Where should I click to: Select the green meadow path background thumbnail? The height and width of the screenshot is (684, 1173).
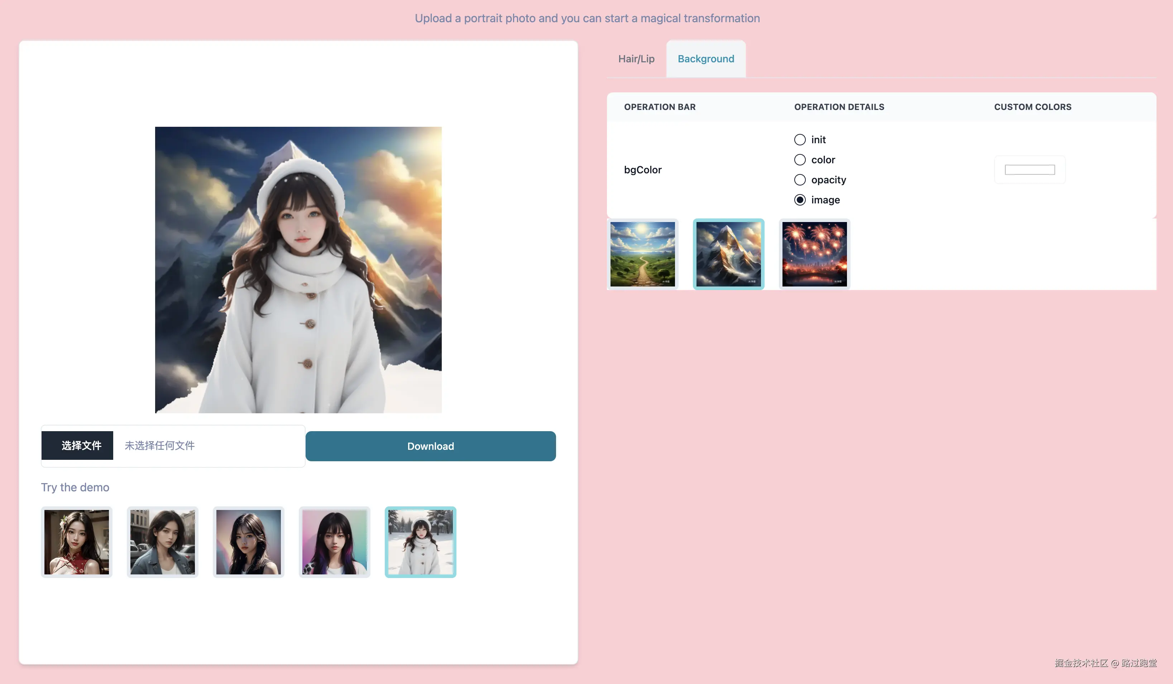[642, 254]
